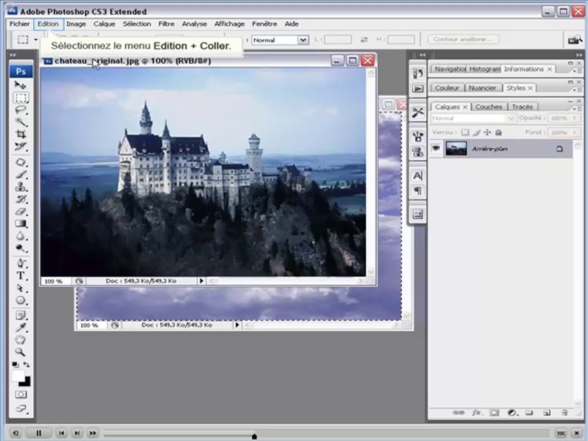Open the Tool Presets scissors panel icon
The image size is (588, 441).
(x=417, y=112)
